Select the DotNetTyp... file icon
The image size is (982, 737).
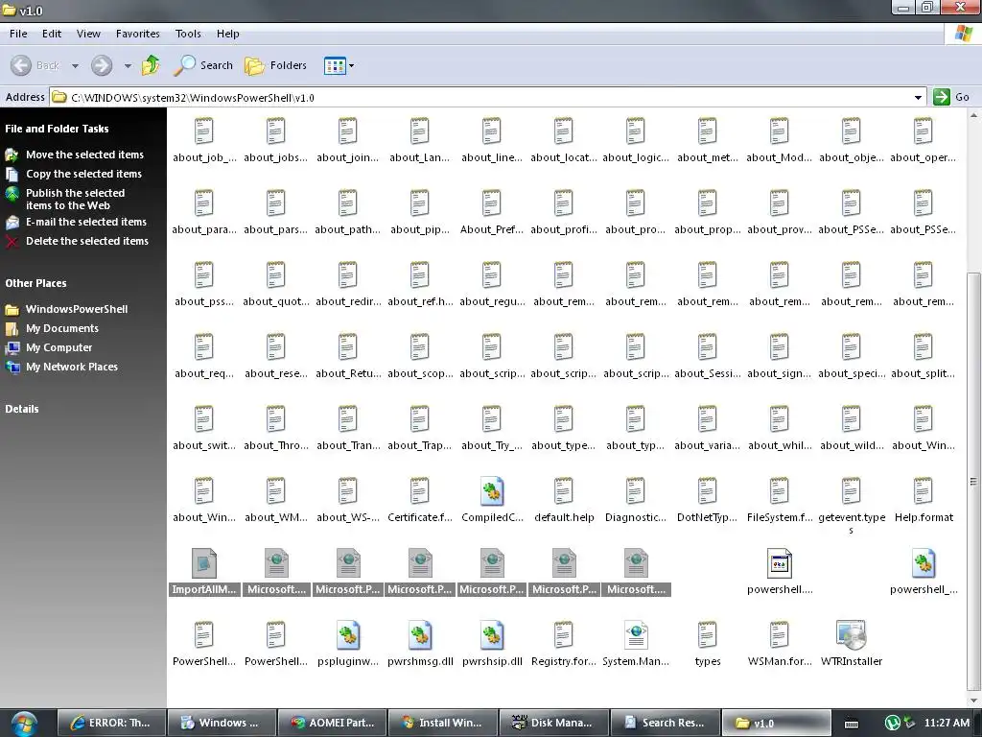(708, 491)
